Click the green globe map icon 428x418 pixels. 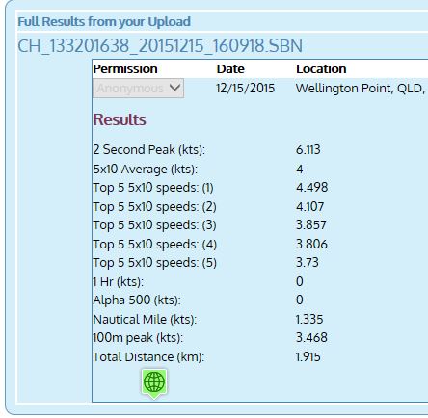tap(154, 383)
